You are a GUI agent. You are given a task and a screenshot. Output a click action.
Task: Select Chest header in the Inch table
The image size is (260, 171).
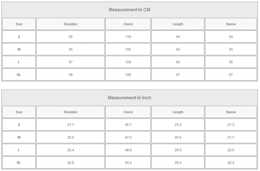click(128, 112)
